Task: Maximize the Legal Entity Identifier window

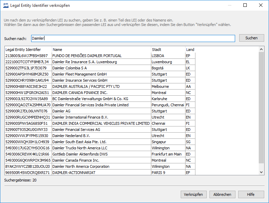Action: 245,5
